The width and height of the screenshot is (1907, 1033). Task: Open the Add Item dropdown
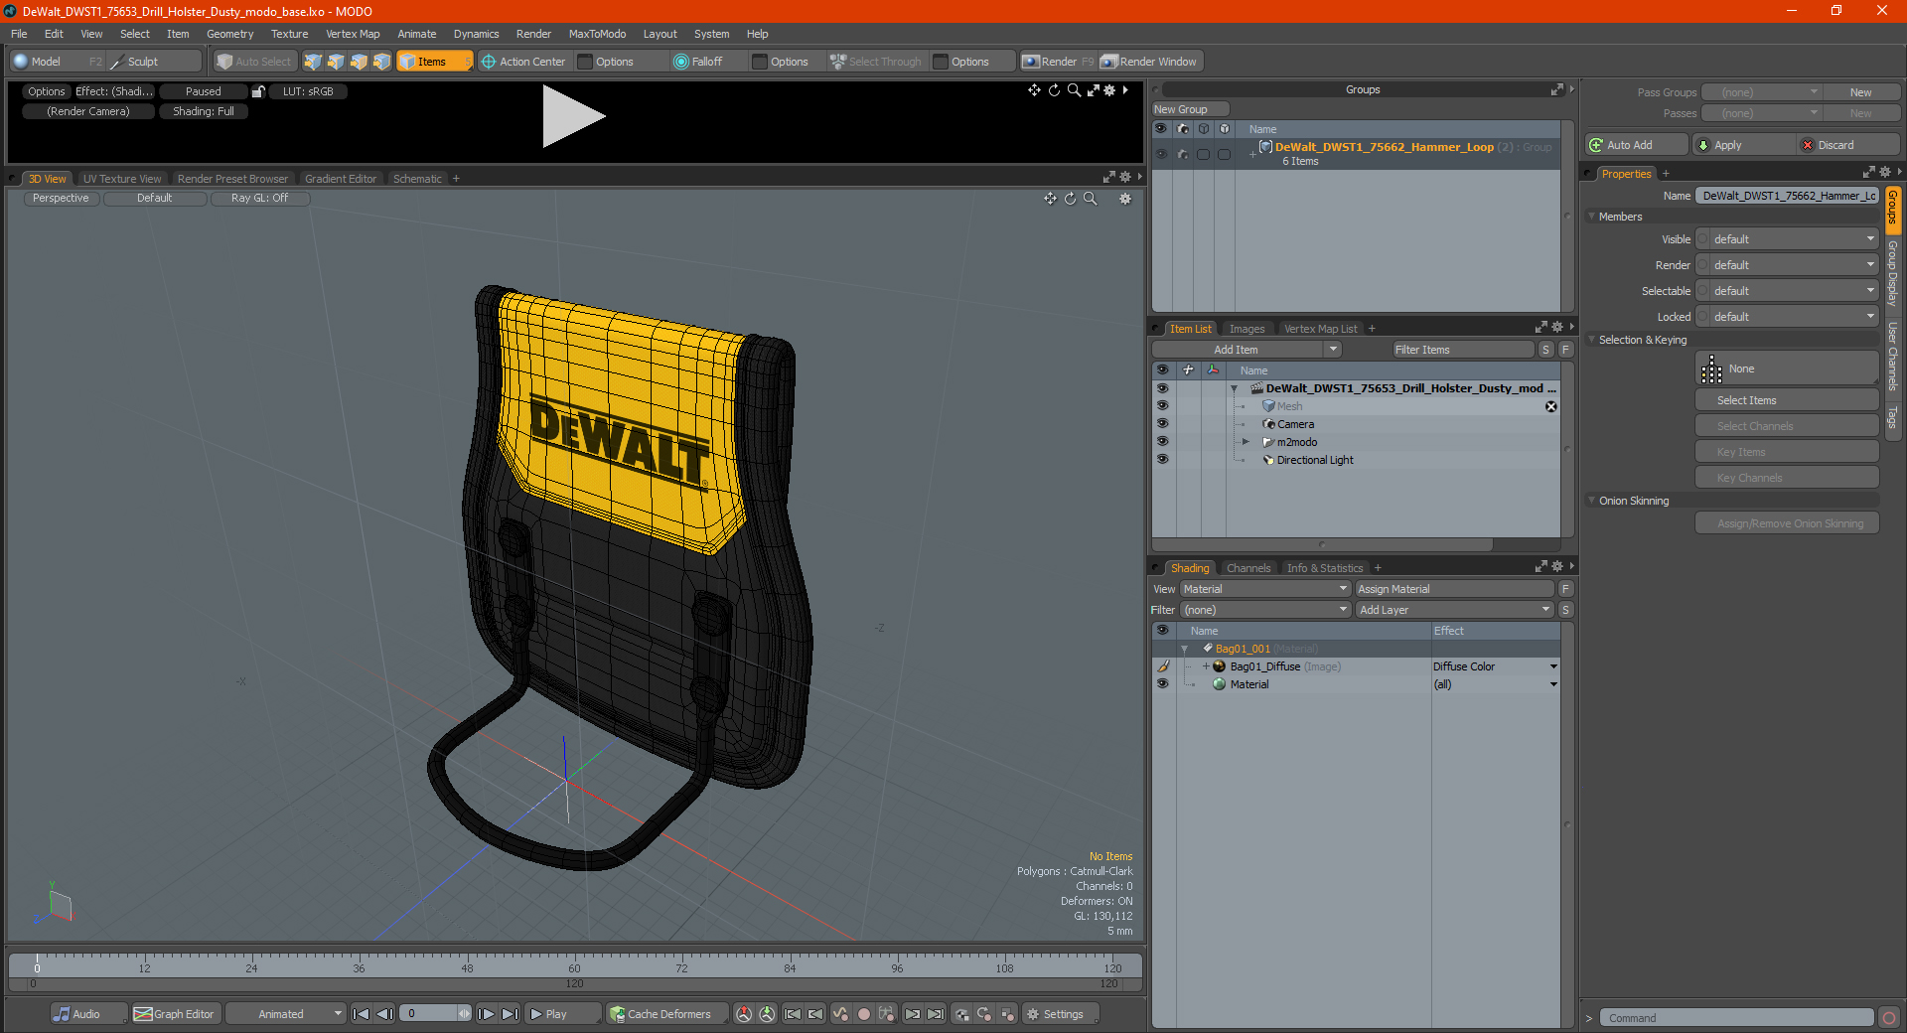coord(1247,350)
